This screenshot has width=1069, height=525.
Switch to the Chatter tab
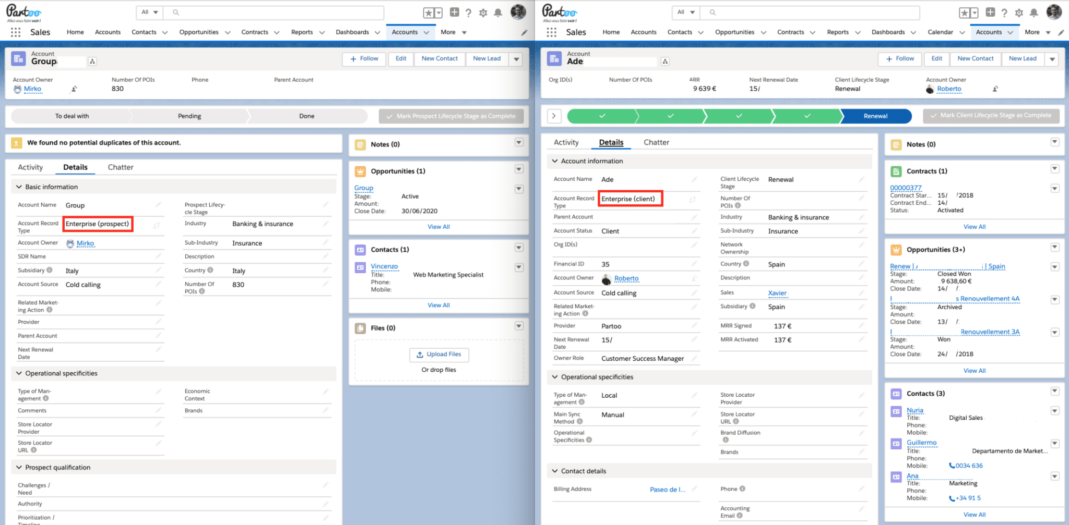point(121,167)
